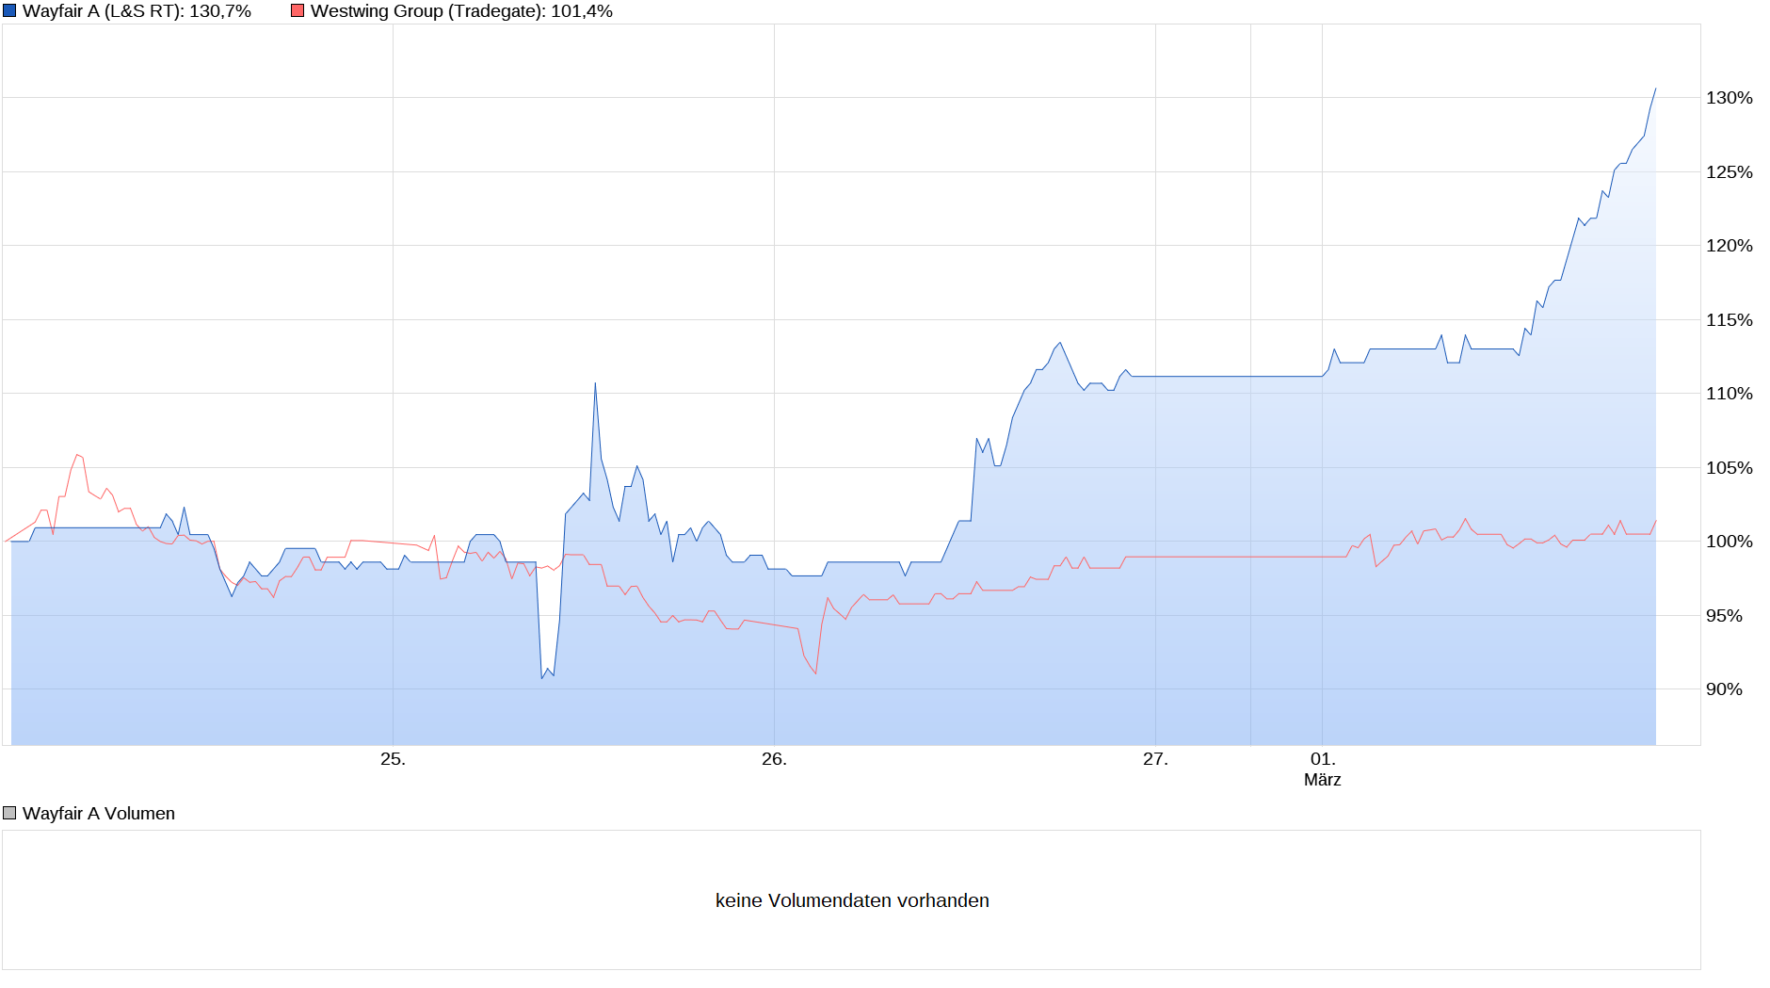Click the 130% y-axis label
The height and width of the screenshot is (988, 1770).
pos(1729,98)
